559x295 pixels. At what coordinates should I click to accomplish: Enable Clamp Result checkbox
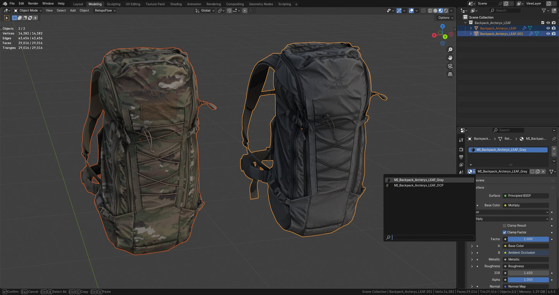tap(504, 225)
